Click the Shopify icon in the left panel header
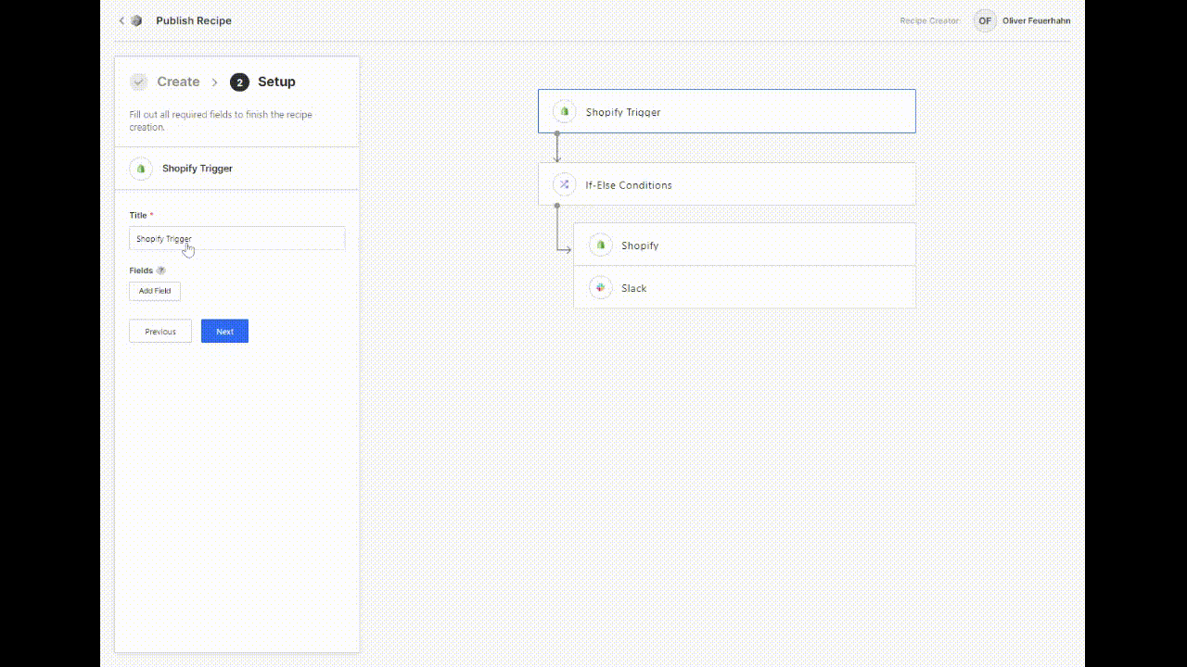1187x667 pixels. tap(141, 169)
